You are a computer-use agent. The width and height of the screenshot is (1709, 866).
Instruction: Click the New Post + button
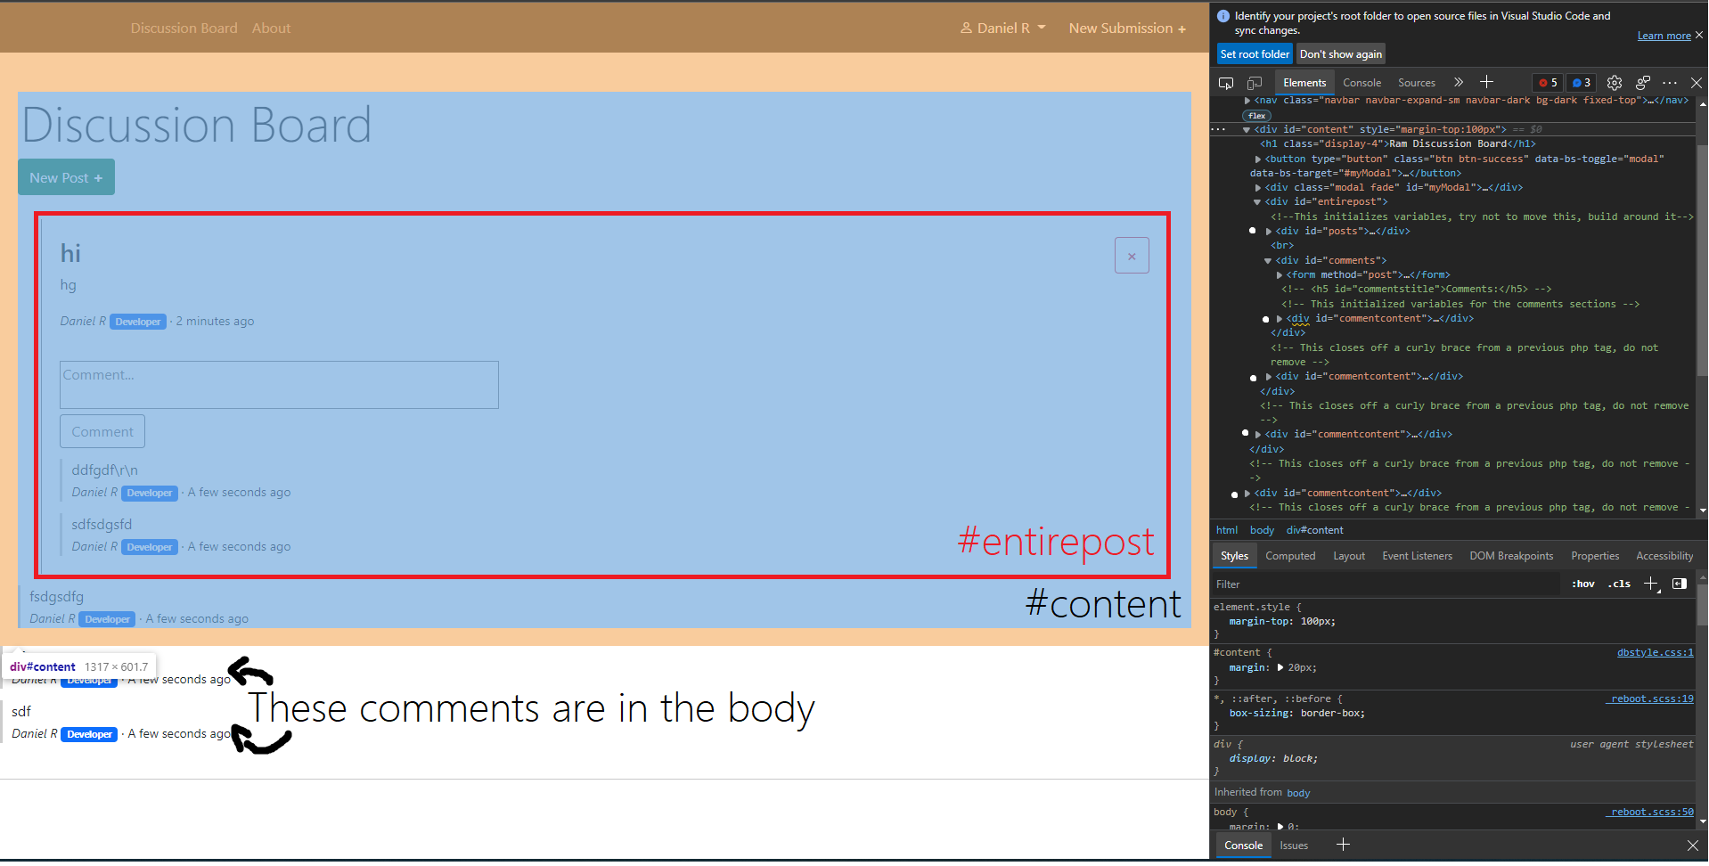(x=66, y=177)
